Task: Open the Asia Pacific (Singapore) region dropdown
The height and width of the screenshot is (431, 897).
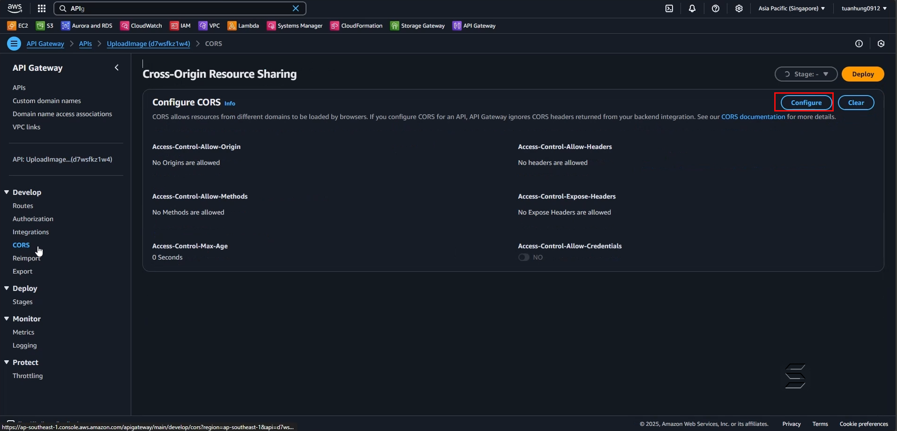Action: click(x=792, y=8)
